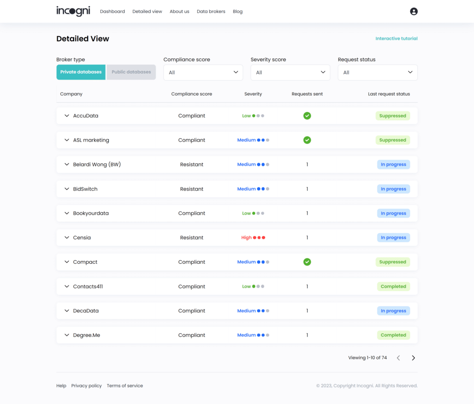
Task: Open the Detailed view nav item
Action: (147, 12)
